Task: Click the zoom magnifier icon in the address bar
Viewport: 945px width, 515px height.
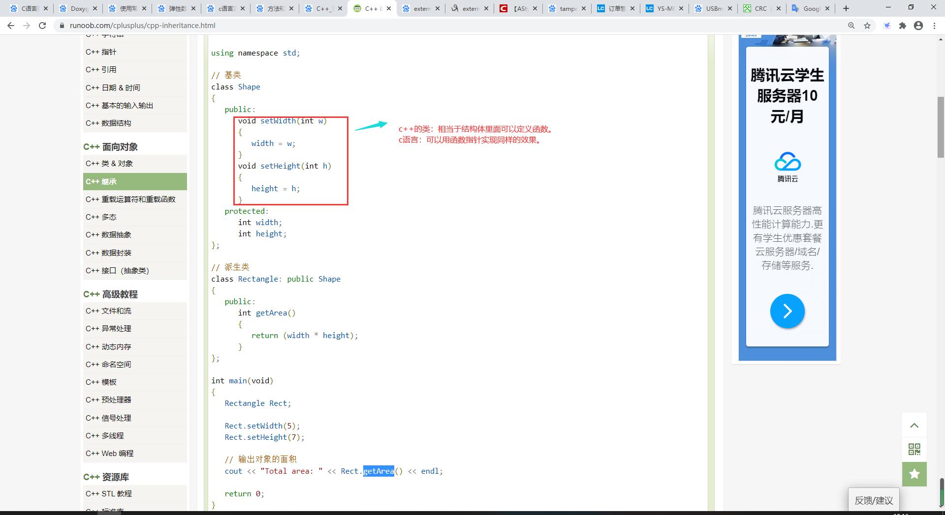Action: [x=851, y=26]
